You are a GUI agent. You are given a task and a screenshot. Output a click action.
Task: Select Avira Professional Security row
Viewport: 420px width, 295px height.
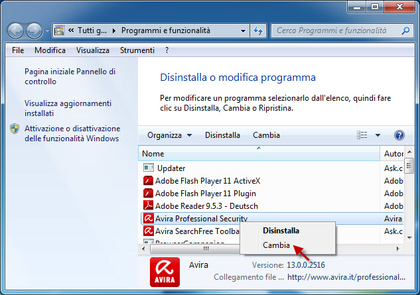click(x=271, y=219)
